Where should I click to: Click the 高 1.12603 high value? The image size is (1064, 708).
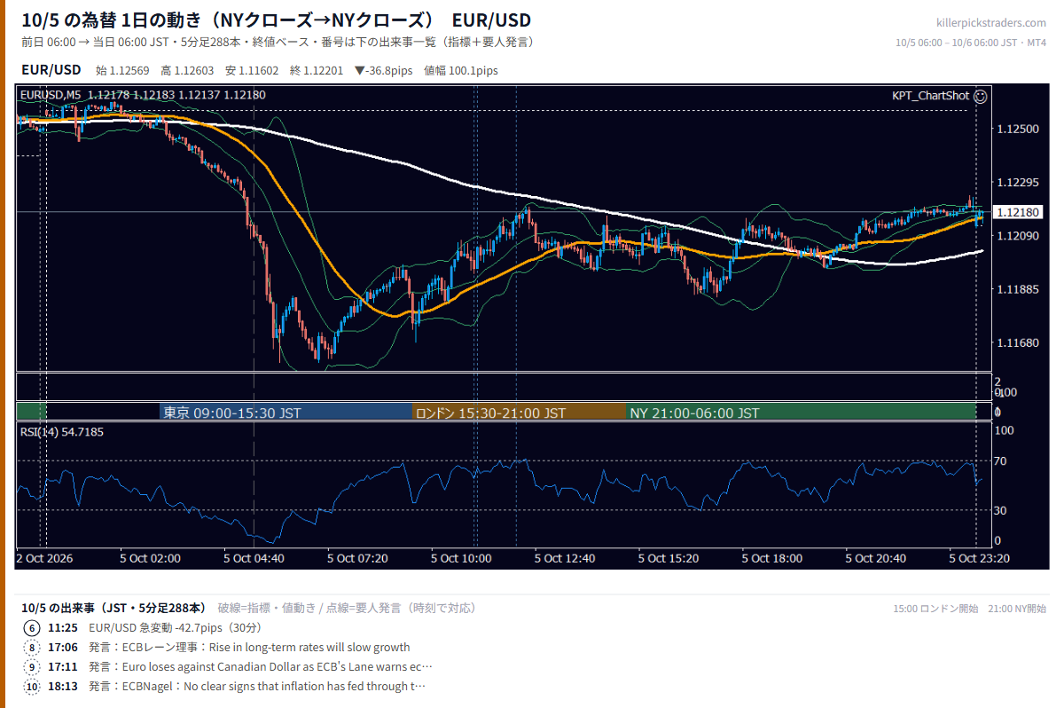[188, 71]
